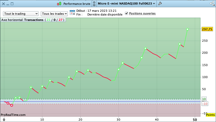The height and width of the screenshot is (122, 216).
Task: Click the share icon
Action: (212, 3)
